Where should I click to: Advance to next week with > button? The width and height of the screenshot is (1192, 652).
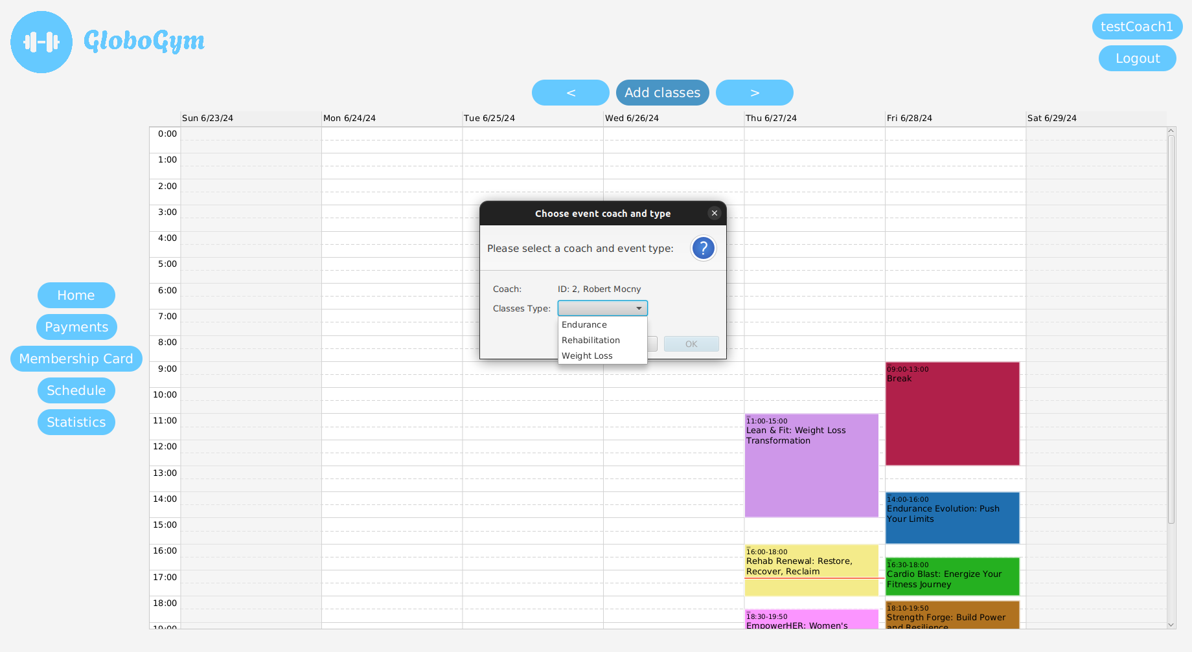[754, 93]
